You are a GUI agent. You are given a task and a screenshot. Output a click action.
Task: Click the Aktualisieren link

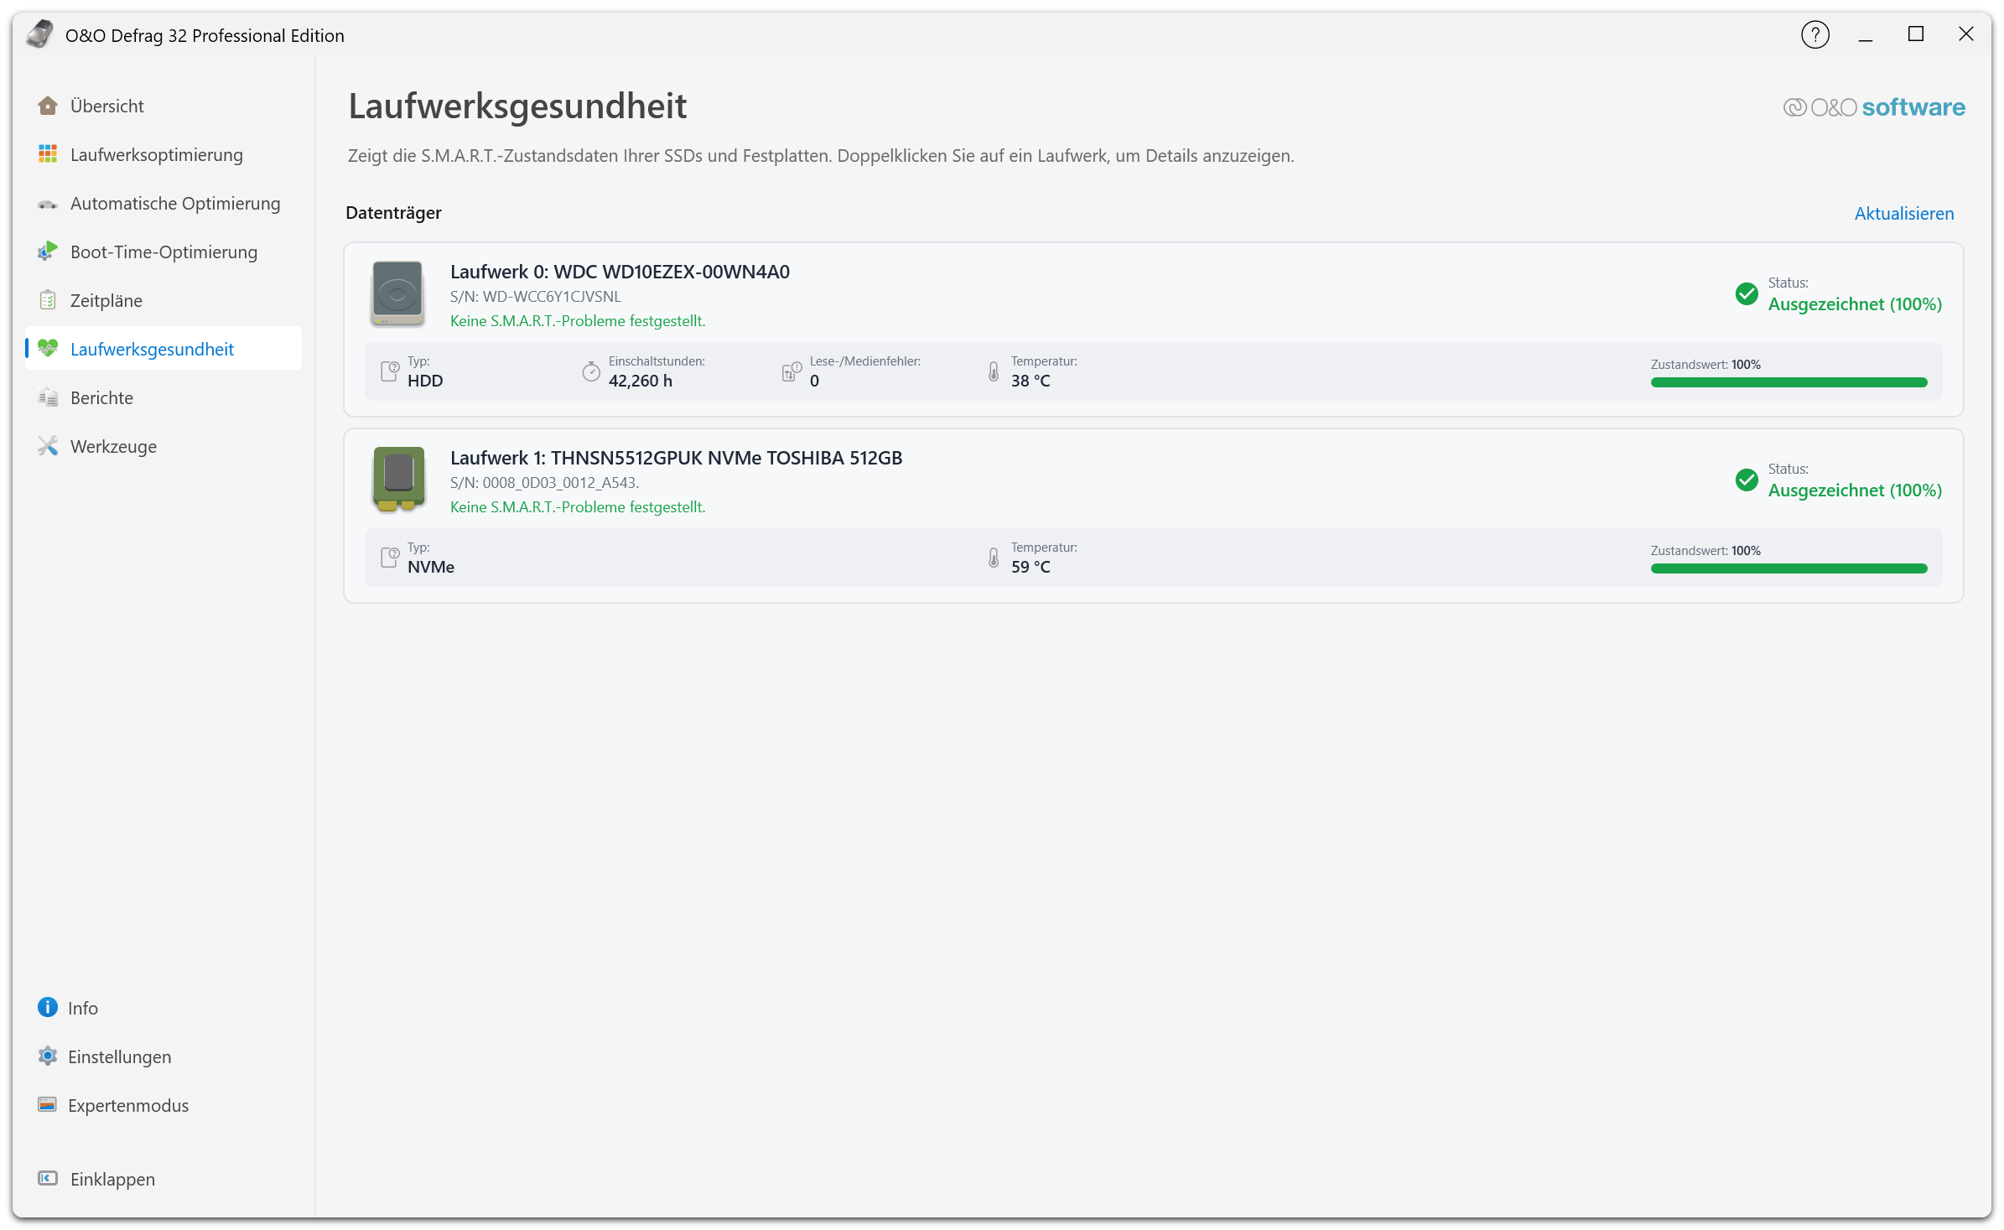coord(1904,214)
